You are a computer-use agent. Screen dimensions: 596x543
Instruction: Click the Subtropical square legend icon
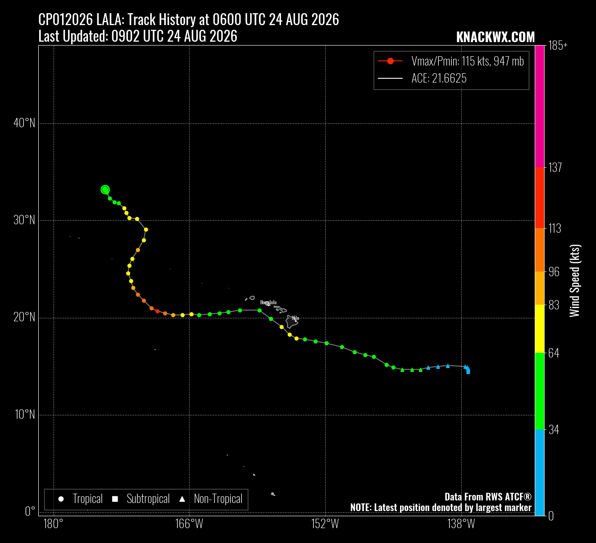(x=115, y=499)
